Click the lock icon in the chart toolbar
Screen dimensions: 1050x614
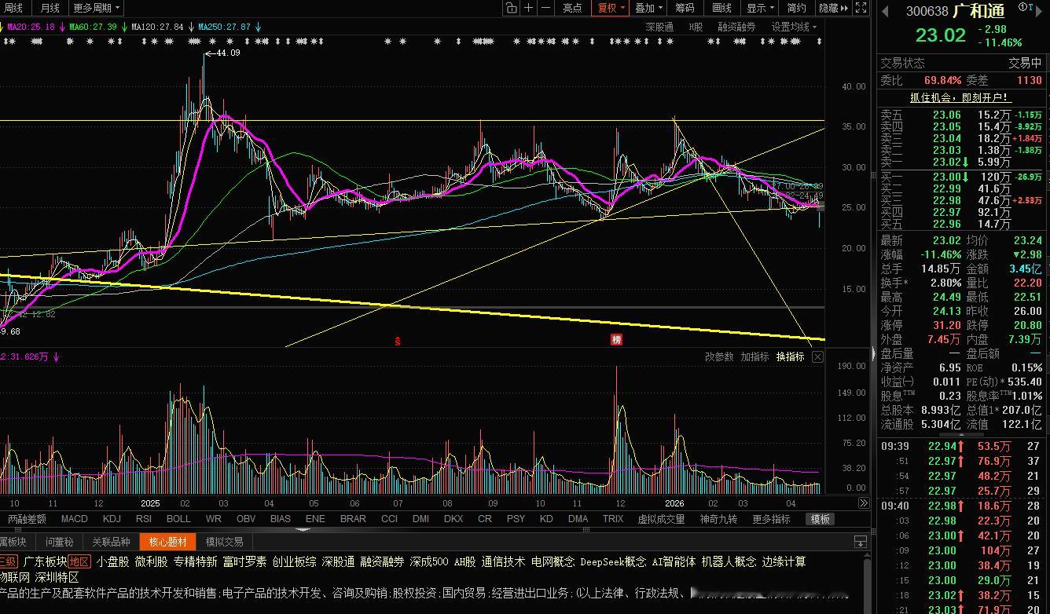point(511,8)
